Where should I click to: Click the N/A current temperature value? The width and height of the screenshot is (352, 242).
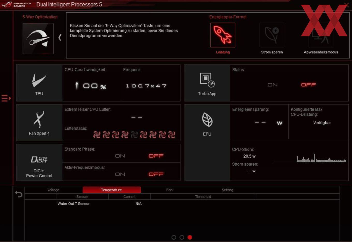coord(138,204)
